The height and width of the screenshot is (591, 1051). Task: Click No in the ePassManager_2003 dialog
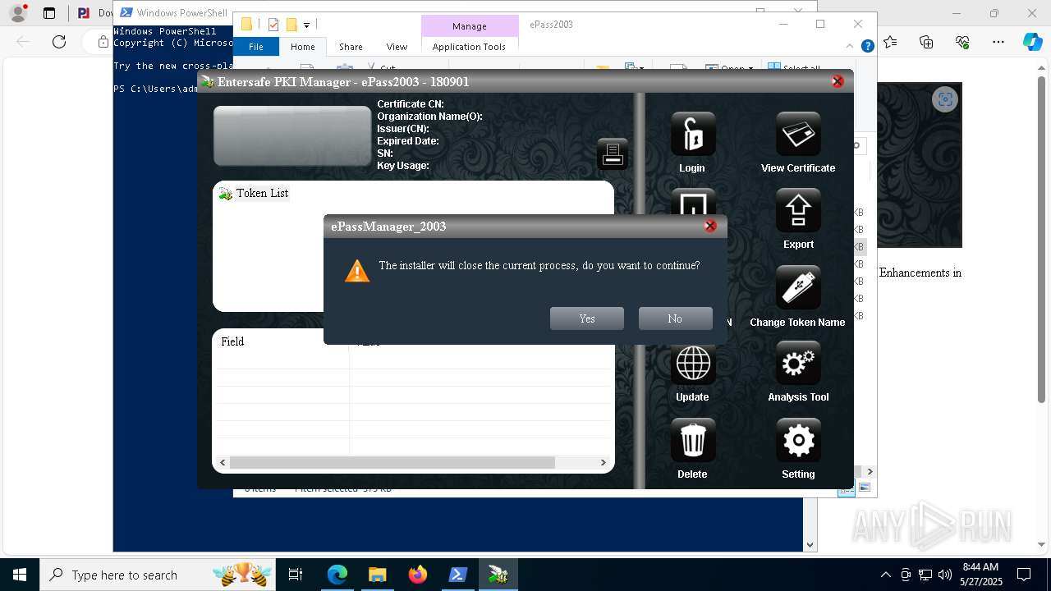click(675, 318)
